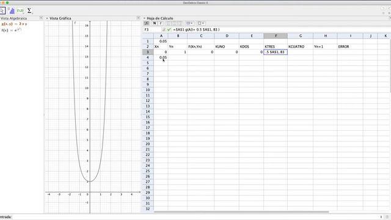Viewport: 391px width, 220px height.
Task: Select row 10 header
Action: pyautogui.click(x=148, y=90)
